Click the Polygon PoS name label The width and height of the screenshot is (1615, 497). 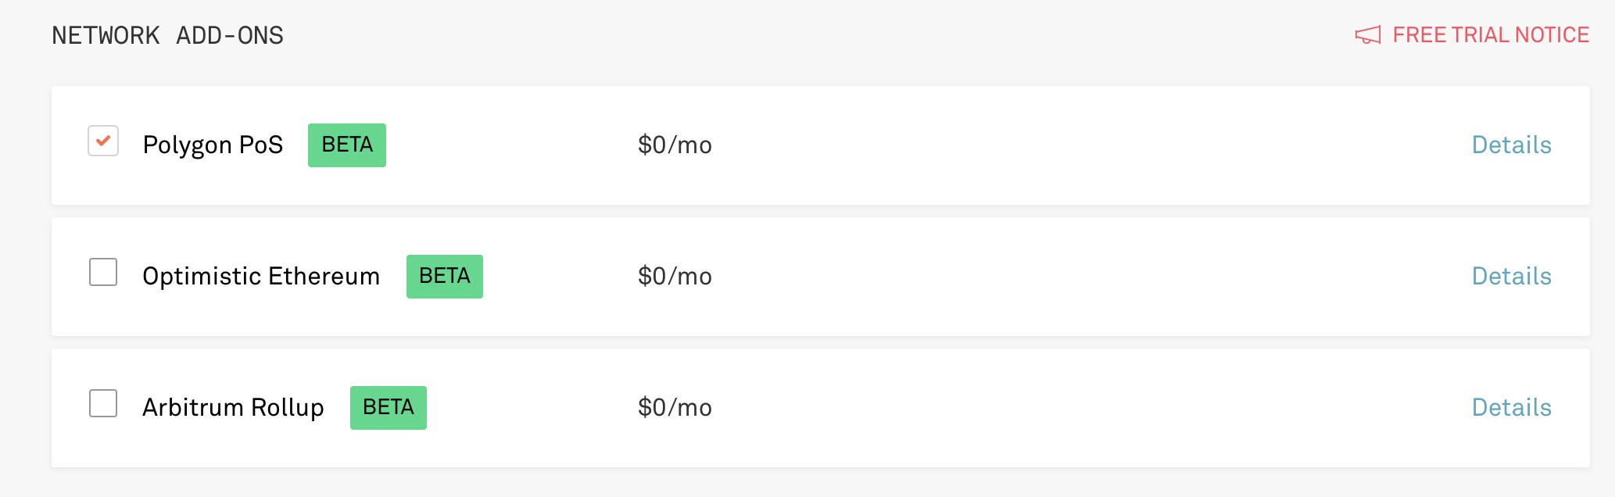click(x=213, y=145)
